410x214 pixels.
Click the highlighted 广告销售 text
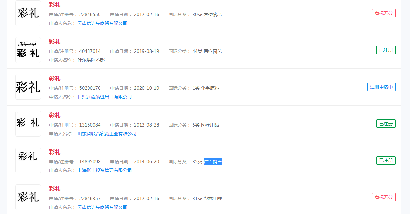click(x=212, y=162)
